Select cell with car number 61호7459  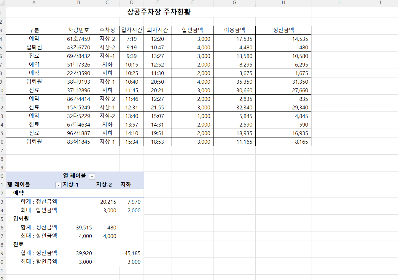[78, 39]
